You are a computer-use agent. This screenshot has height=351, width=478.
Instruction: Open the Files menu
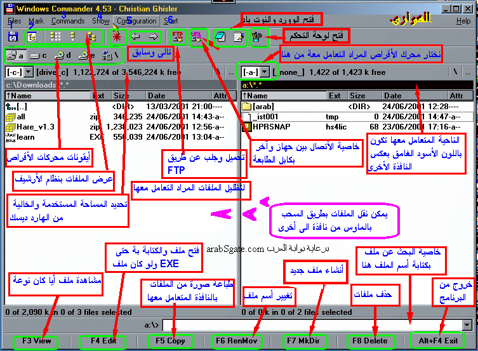click(x=15, y=21)
